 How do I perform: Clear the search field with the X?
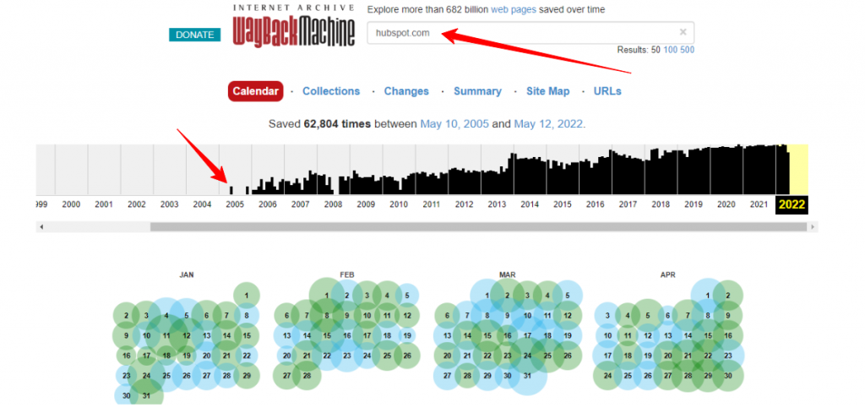(683, 32)
